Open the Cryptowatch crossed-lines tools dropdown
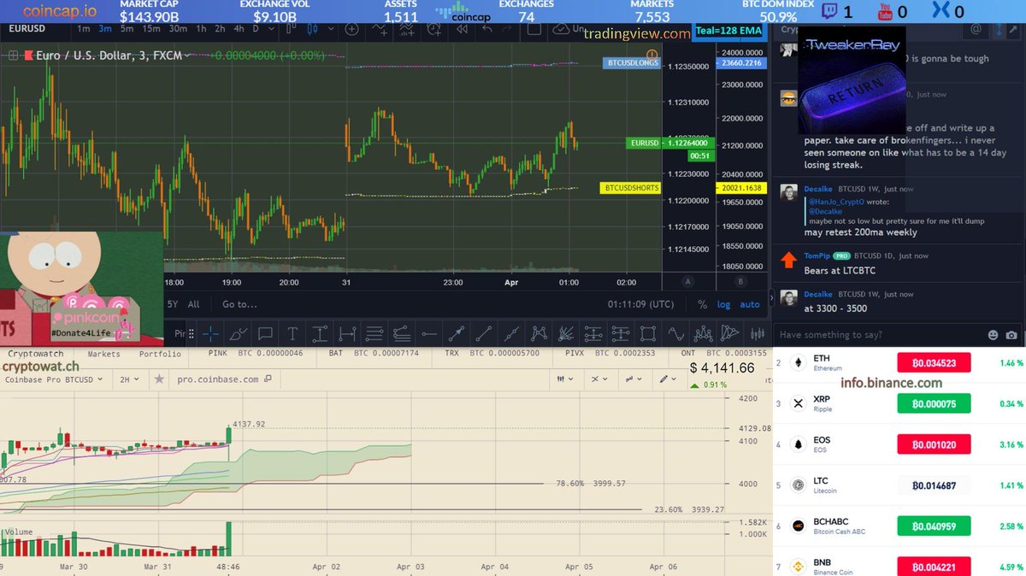Viewport: 1026px width, 576px height. (x=599, y=379)
